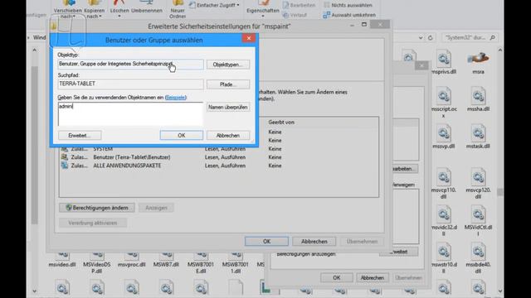The height and width of the screenshot is (298, 531).
Task: Click Abbrechen in mspaint properties dialog
Action: click(x=373, y=278)
